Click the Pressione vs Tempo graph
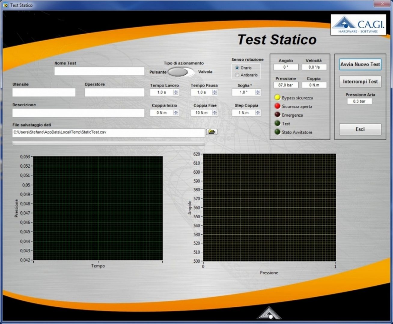393x324 pixels. point(98,208)
